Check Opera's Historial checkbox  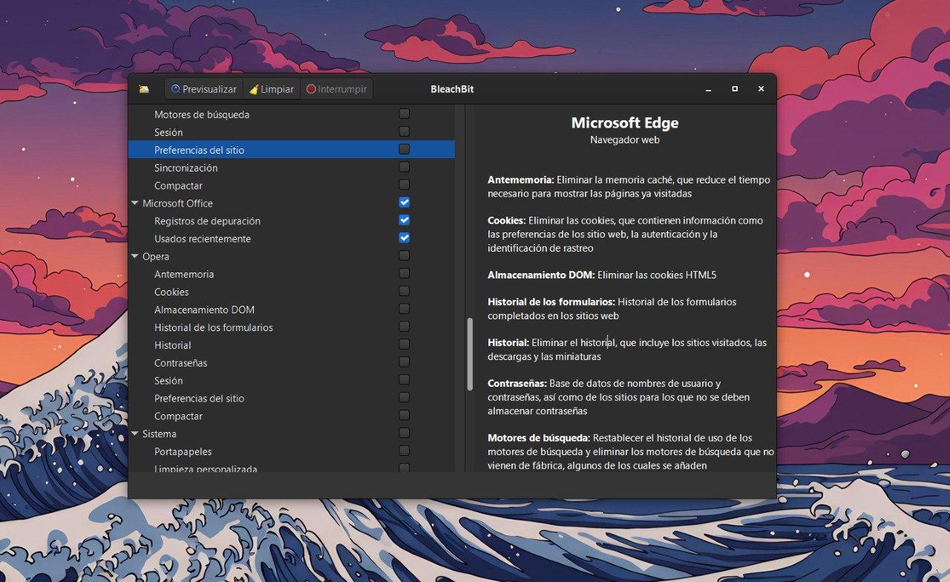[404, 345]
